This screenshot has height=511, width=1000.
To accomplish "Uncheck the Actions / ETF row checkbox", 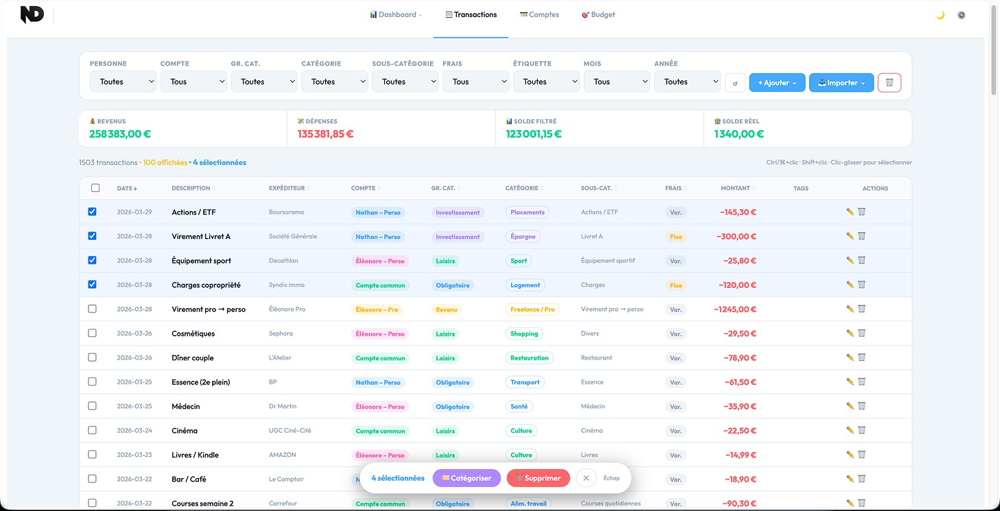I will pyautogui.click(x=93, y=212).
